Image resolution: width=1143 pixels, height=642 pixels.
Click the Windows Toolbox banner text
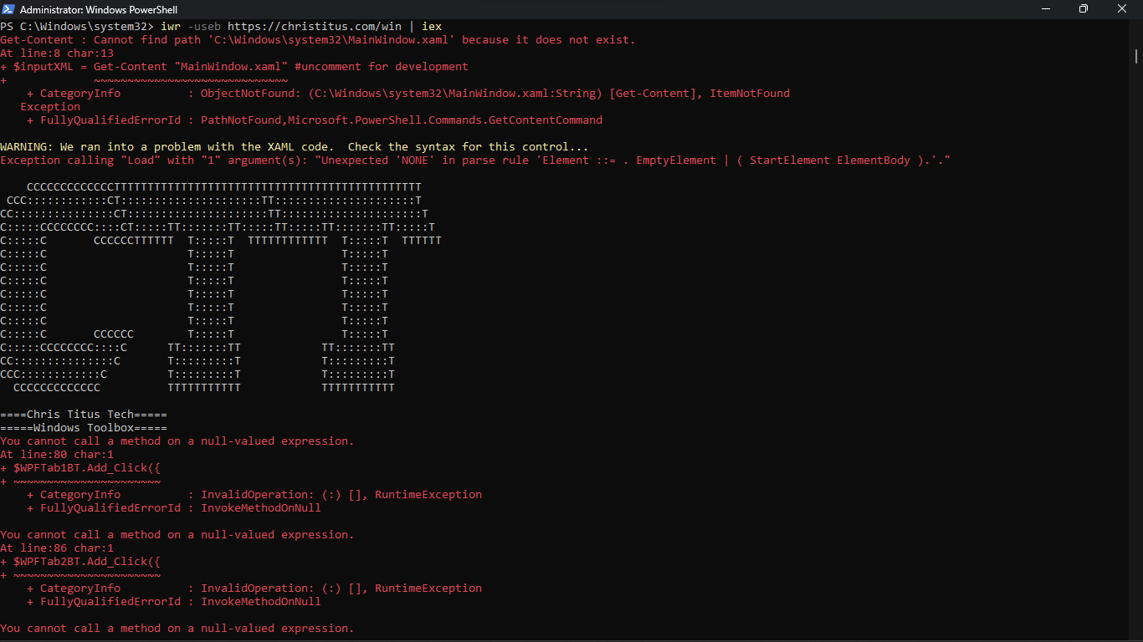[83, 427]
